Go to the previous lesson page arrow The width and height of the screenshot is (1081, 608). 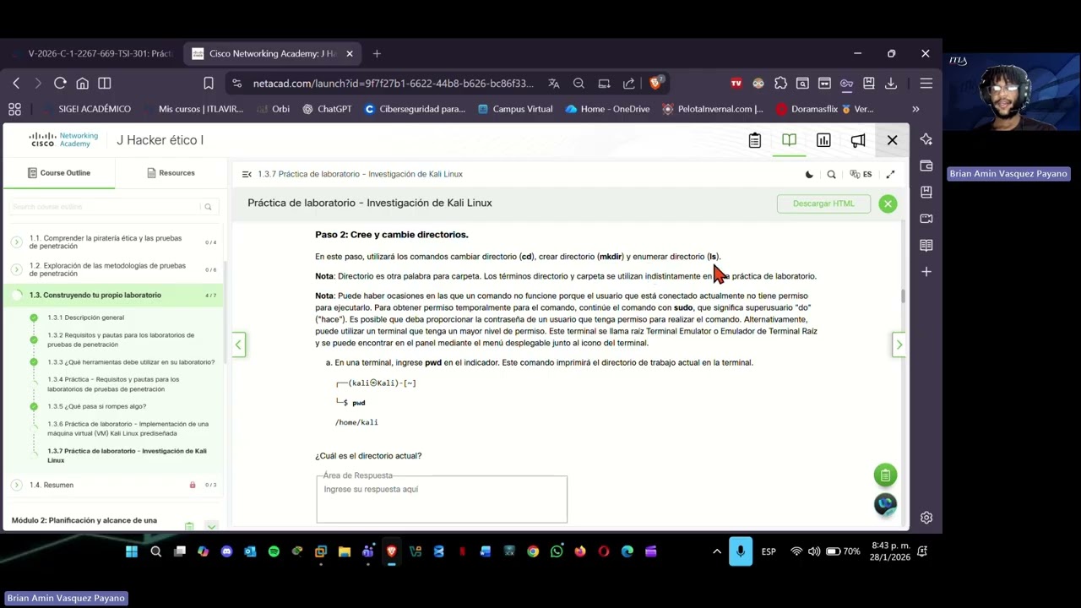coord(239,345)
